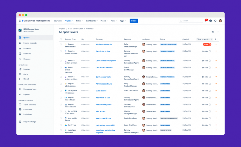Click the Status column header
The width and height of the screenshot is (241, 147).
click(x=162, y=39)
